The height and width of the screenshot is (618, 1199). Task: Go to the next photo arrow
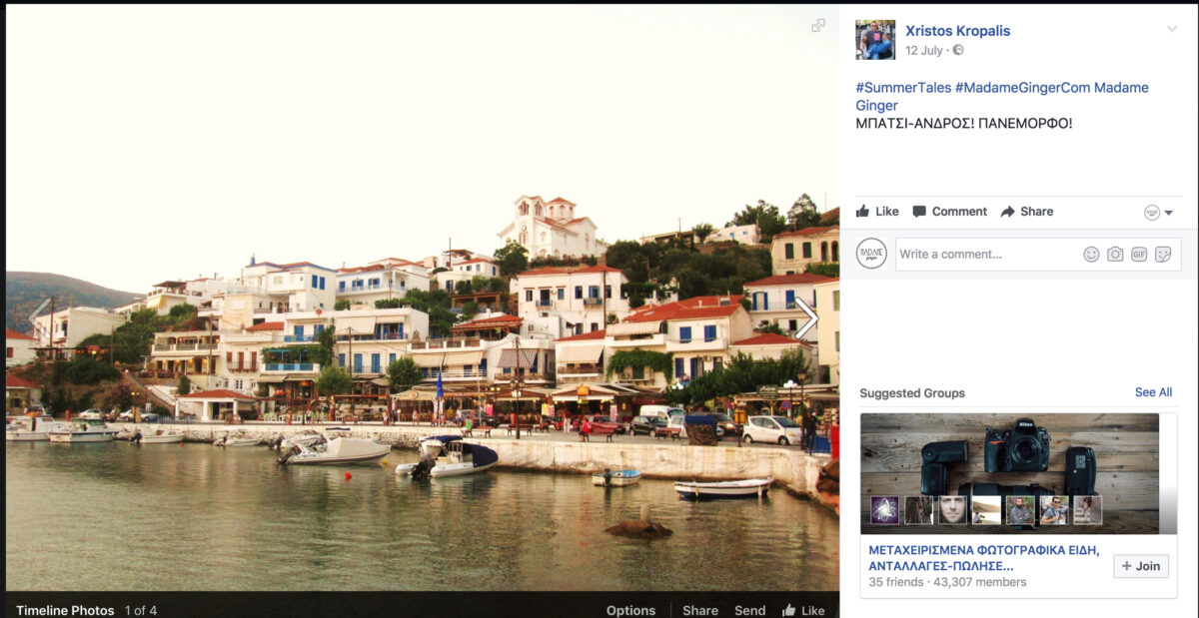coord(806,318)
